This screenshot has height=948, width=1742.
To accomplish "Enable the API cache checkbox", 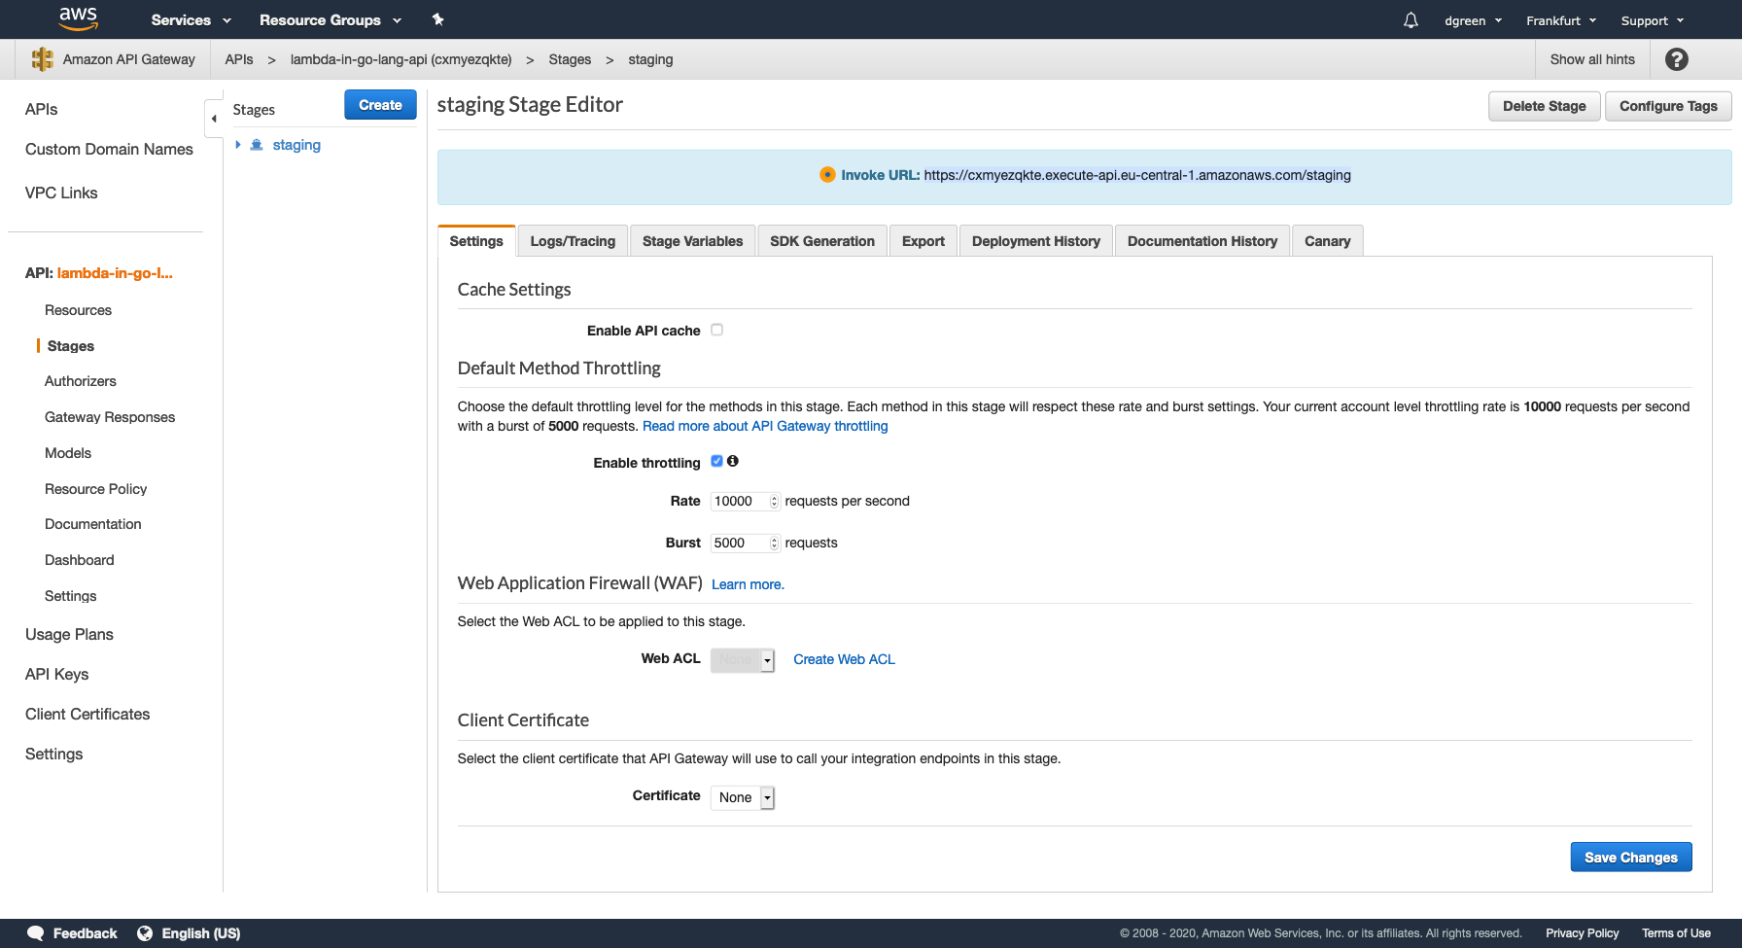I will coord(716,330).
